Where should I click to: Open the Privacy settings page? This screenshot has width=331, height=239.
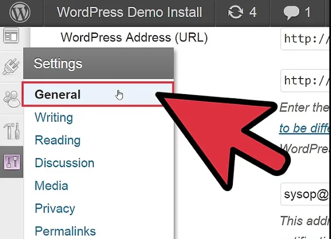tap(55, 208)
